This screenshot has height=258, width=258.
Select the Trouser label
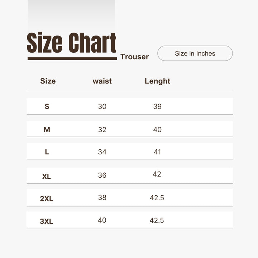(135, 57)
